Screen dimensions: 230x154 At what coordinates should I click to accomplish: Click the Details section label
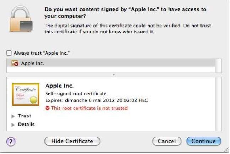pos(26,125)
